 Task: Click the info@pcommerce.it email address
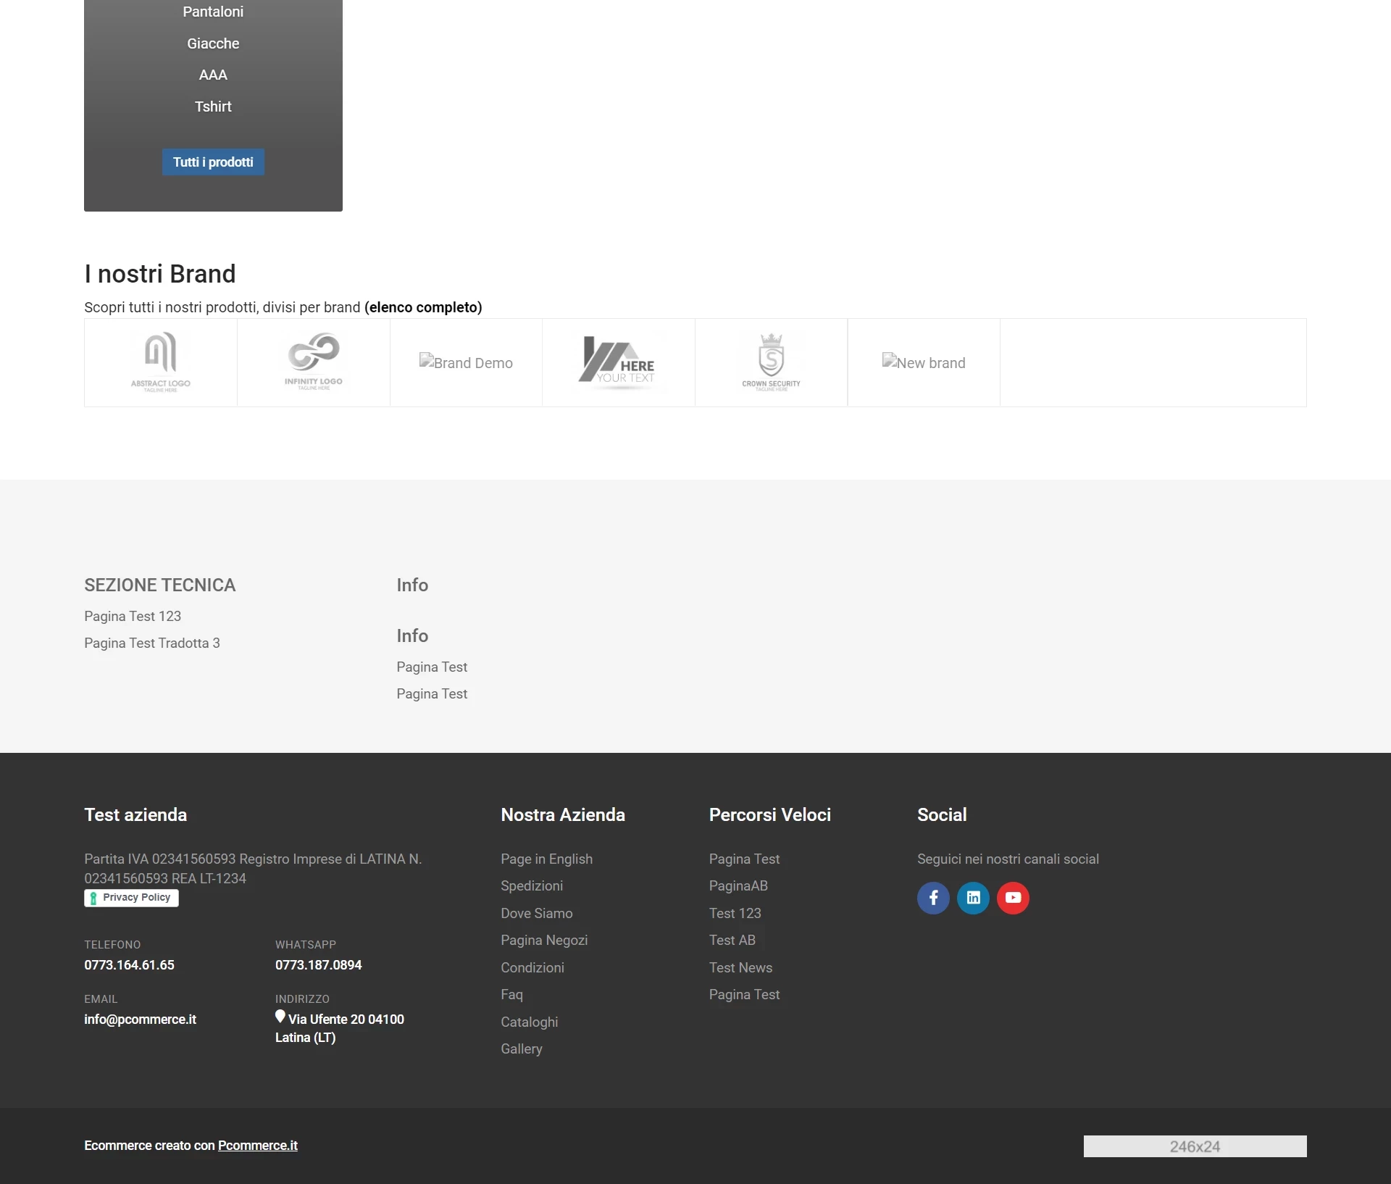[140, 1020]
